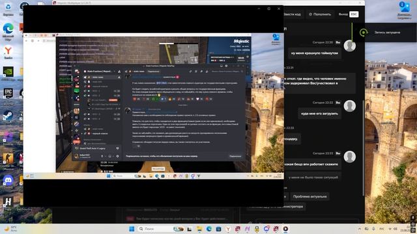Click the taskbar search box
This screenshot has height=234, width=417.
tap(161, 229)
